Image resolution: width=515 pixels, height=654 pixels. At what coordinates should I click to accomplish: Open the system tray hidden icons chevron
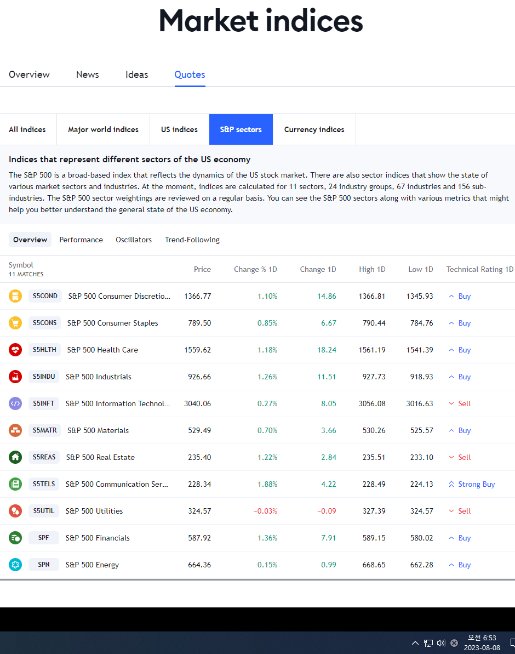point(415,642)
